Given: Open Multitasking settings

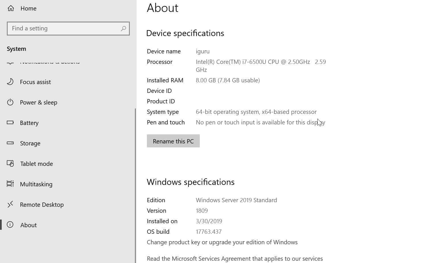Looking at the screenshot, I should tap(36, 184).
